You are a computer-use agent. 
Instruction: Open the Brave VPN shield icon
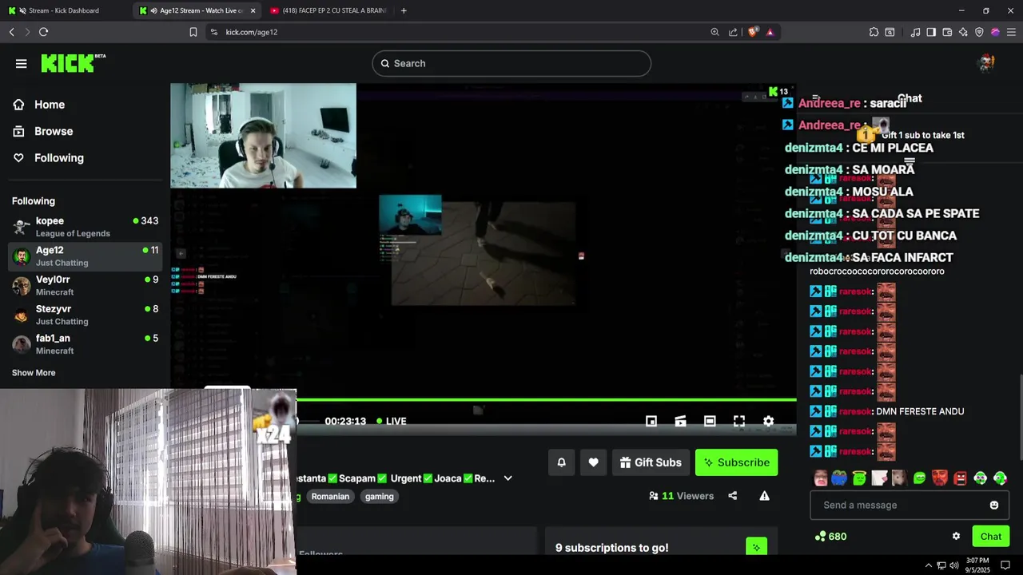tap(979, 32)
